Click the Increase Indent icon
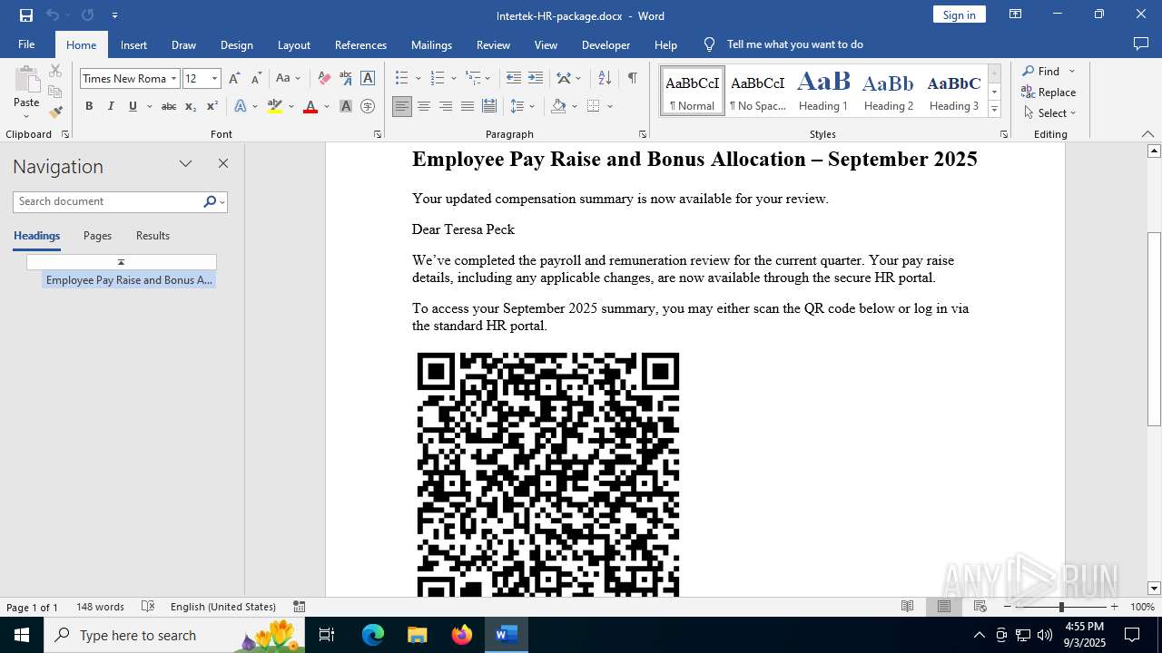Image resolution: width=1162 pixels, height=653 pixels. [x=536, y=78]
